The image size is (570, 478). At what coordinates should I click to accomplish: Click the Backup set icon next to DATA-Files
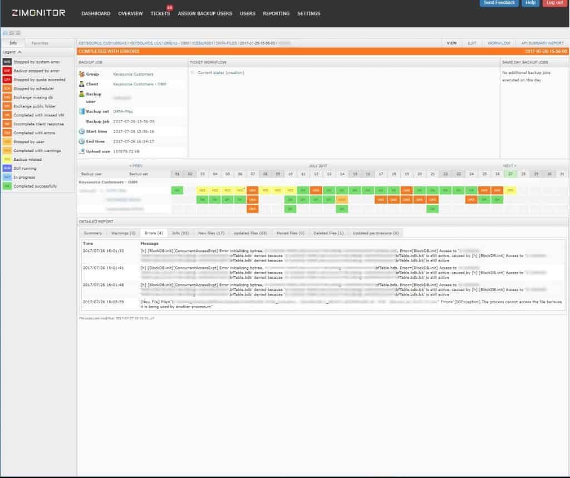(x=82, y=111)
